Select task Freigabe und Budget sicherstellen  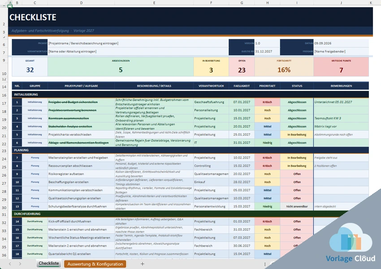point(81,102)
